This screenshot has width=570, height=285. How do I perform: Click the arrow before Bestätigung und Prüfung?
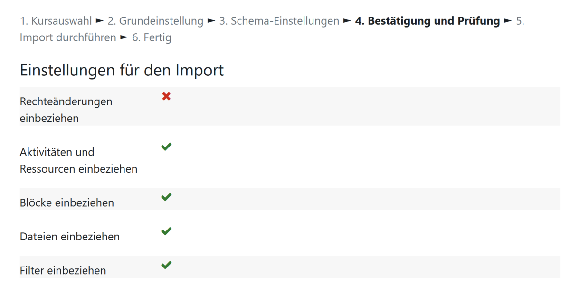coord(347,21)
